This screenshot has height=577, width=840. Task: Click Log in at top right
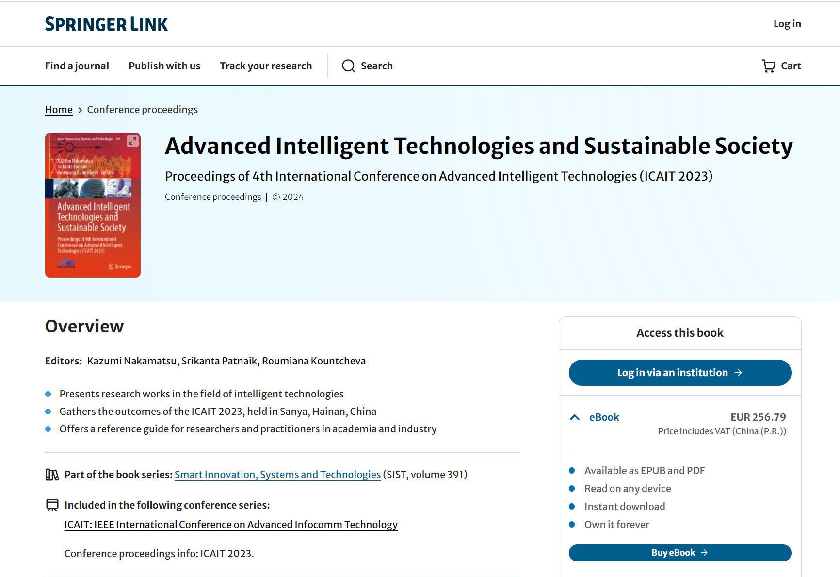pos(787,24)
